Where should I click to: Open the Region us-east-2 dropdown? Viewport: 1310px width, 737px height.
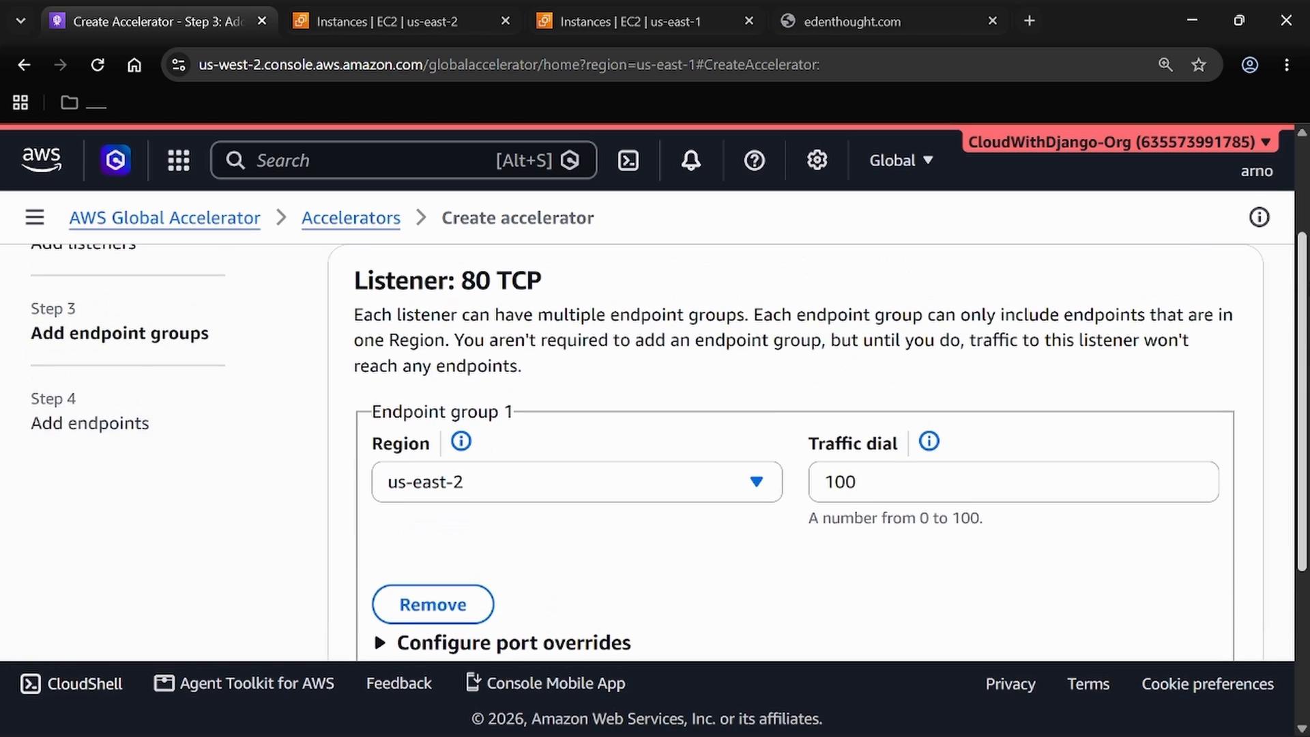(577, 482)
